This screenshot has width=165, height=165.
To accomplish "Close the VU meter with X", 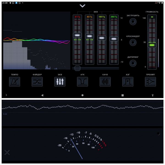I will point(7,152).
